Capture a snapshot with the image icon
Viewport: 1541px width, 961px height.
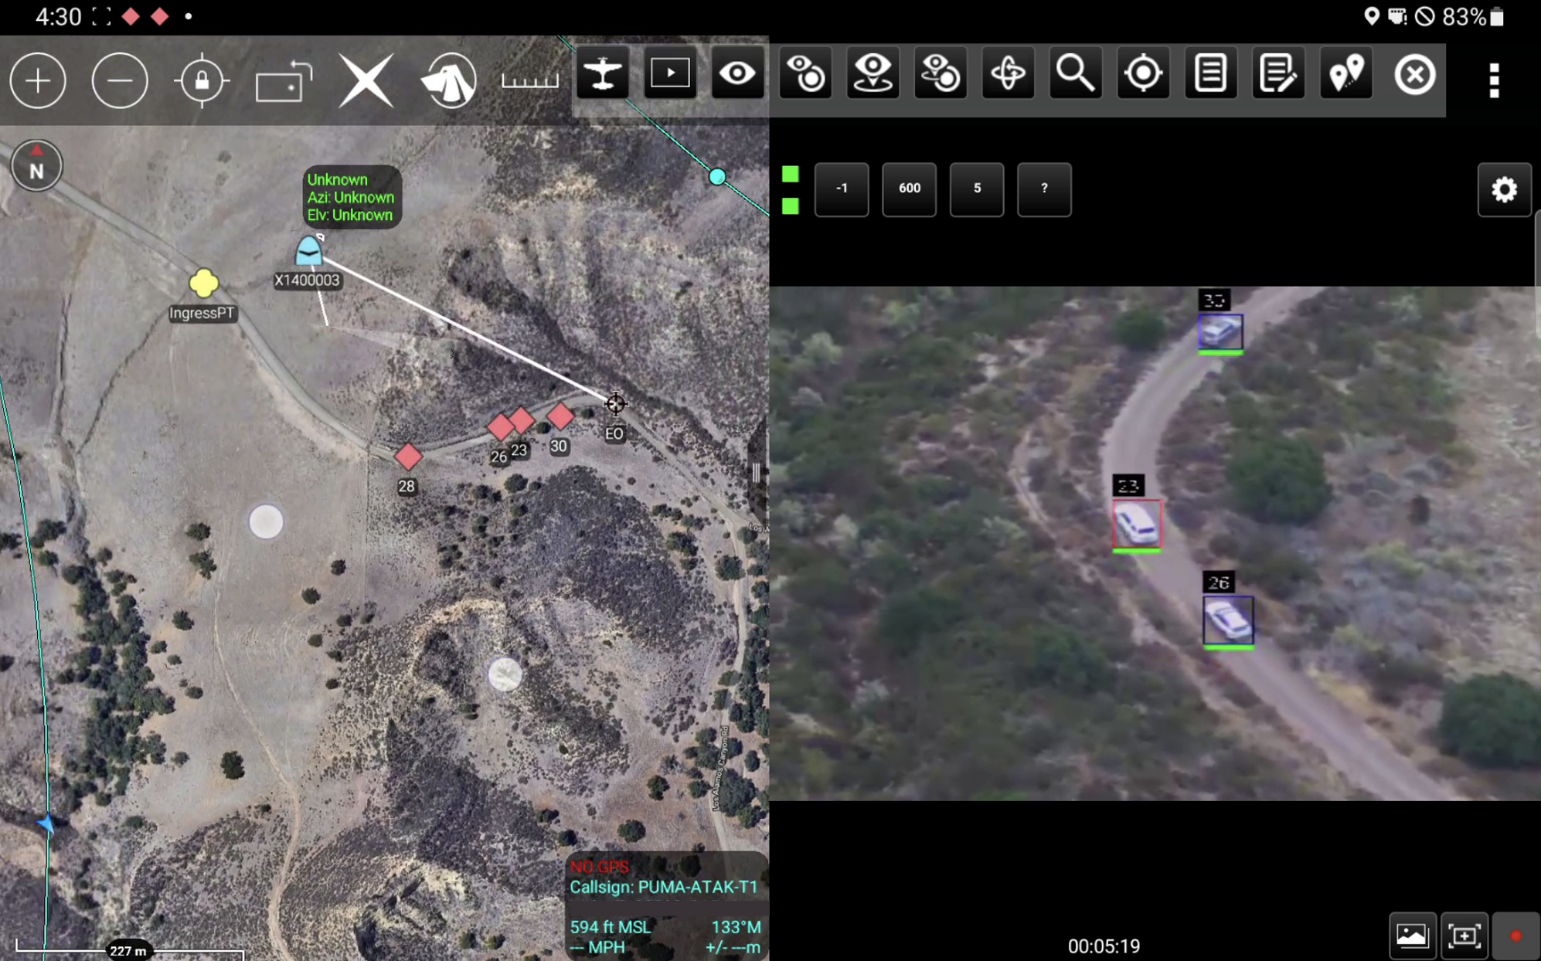point(1413,935)
